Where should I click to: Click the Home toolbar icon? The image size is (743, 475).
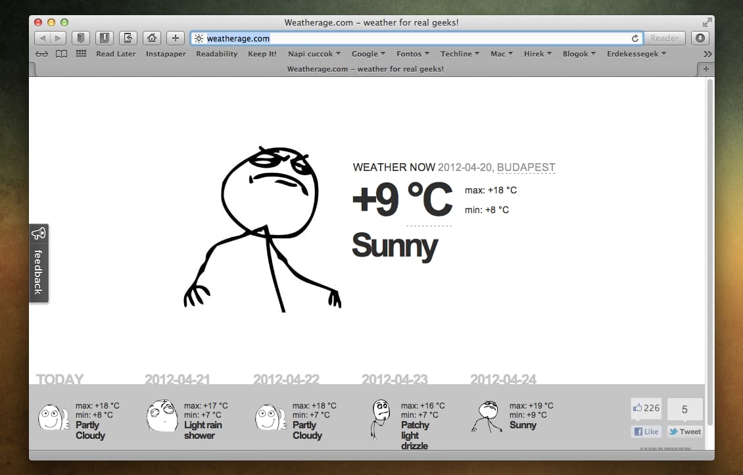(x=152, y=38)
